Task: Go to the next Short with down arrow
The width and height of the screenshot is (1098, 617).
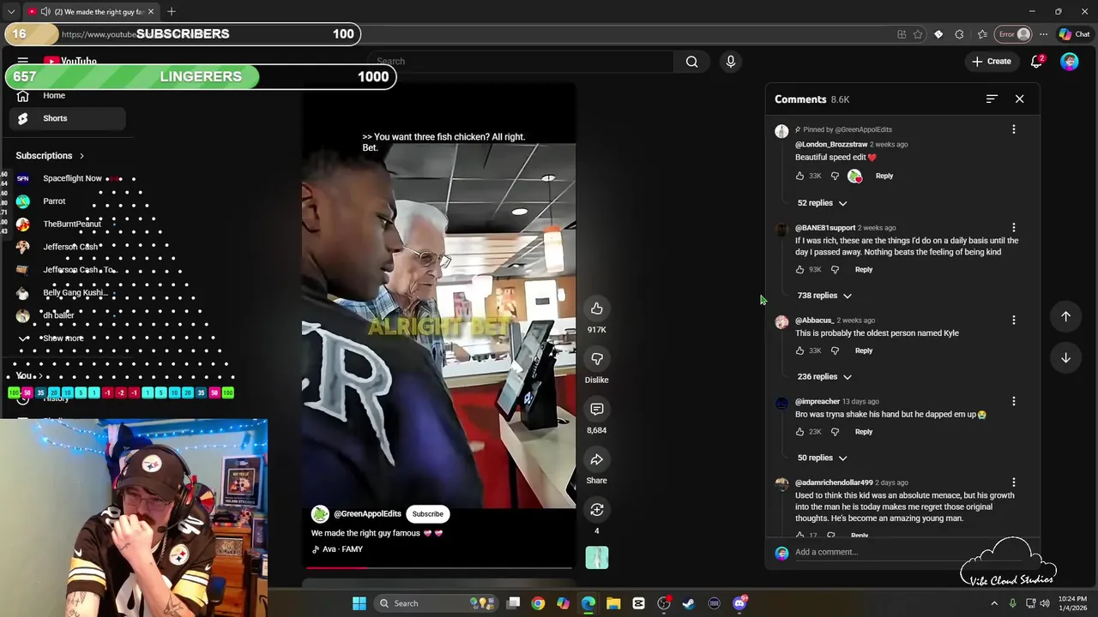Action: (x=1065, y=357)
